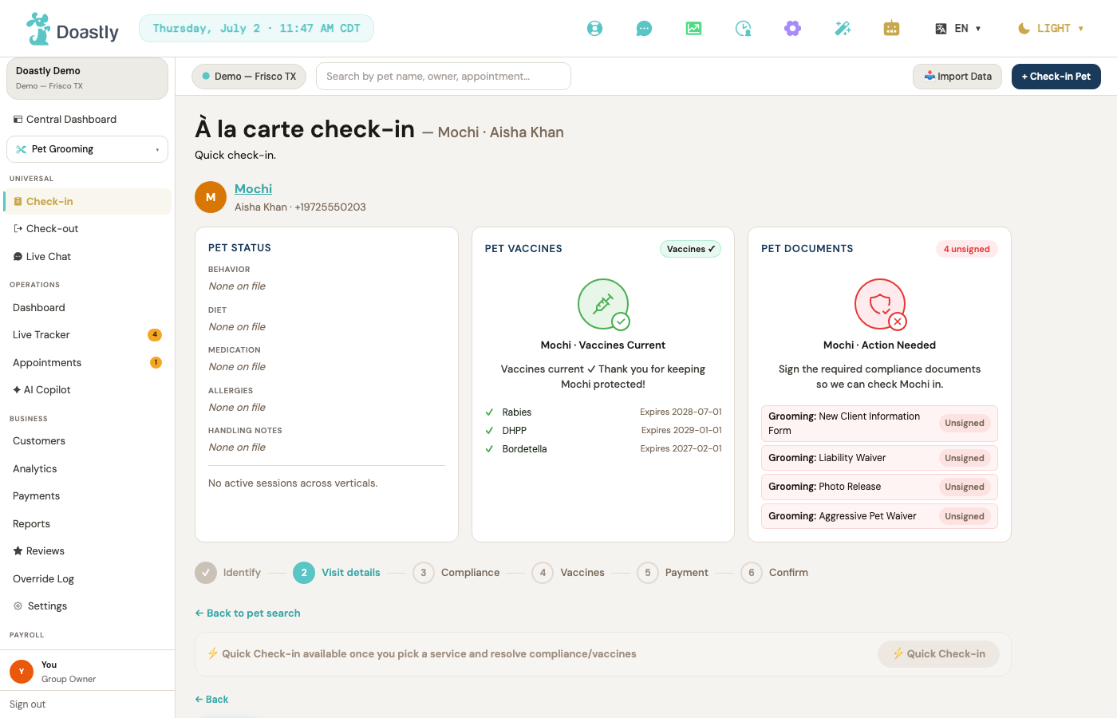The height and width of the screenshot is (718, 1117).
Task: Click the Live Chat bubble icon
Action: 18,257
